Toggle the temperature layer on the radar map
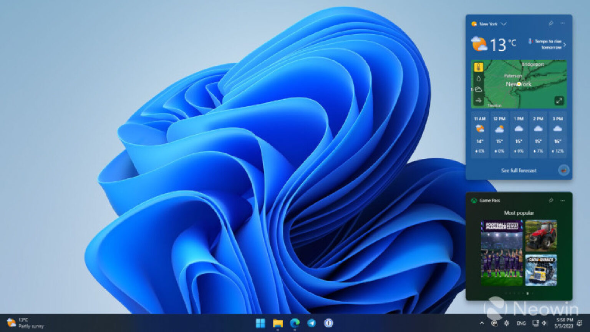 [x=479, y=66]
